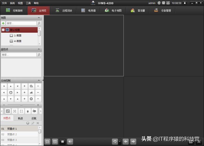This screenshot has width=204, height=146.
Task: Open the 工具 menu
Action: click(x=28, y=3)
